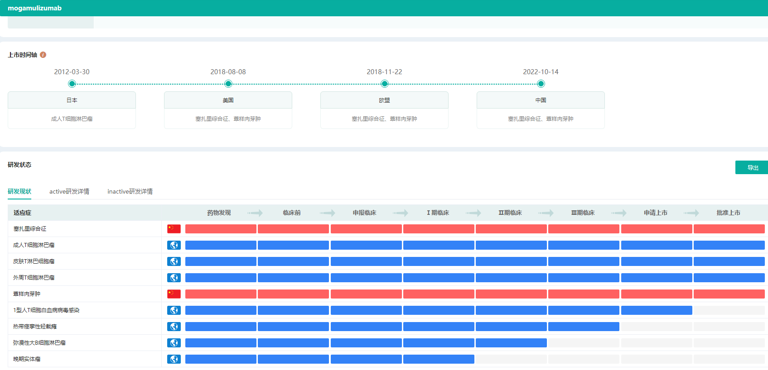Switch to the active研发详情 tab
Screen dimensions: 768x370
tap(69, 191)
